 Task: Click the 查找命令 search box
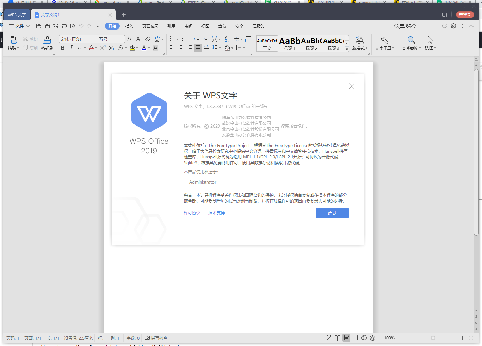(405, 26)
